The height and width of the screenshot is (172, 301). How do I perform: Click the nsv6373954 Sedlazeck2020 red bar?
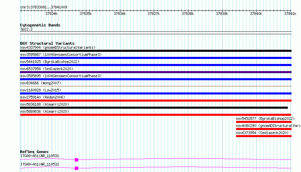264,136
